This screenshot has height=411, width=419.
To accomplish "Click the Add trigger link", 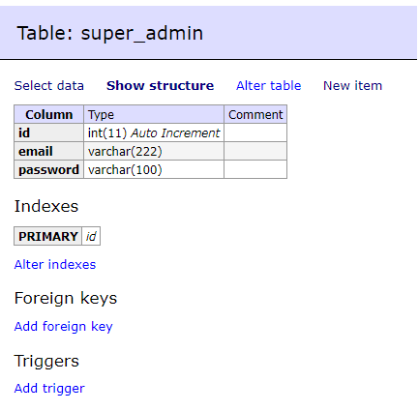I will click(x=49, y=389).
